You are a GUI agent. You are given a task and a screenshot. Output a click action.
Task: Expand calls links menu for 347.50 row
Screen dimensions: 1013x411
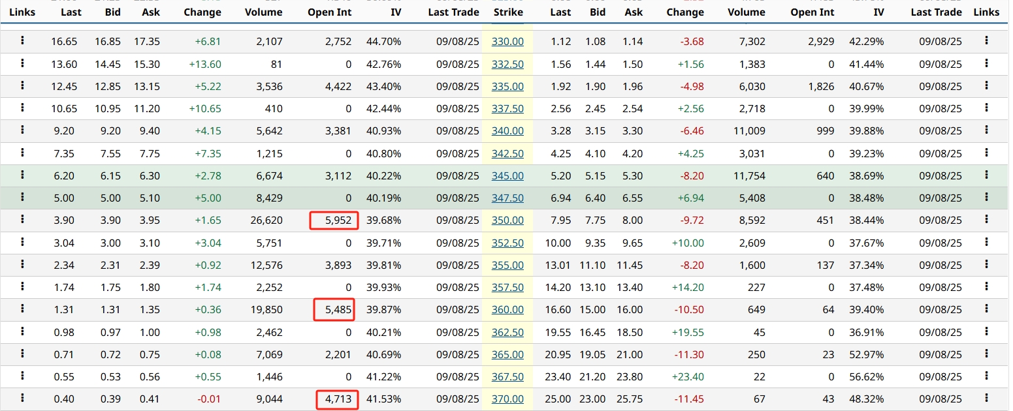(22, 198)
